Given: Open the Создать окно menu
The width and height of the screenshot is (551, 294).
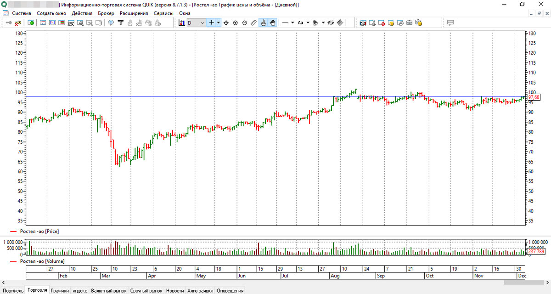Looking at the screenshot, I should (x=51, y=13).
